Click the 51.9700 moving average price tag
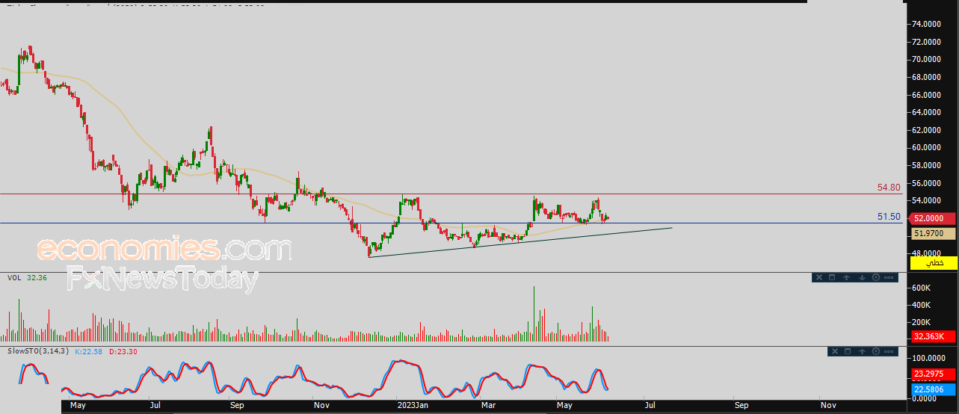Screen dimensions: 959x414 tap(934, 234)
